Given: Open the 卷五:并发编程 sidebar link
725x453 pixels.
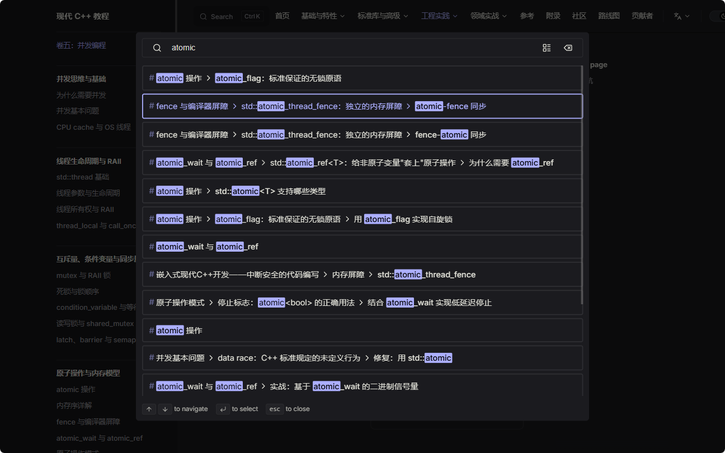Looking at the screenshot, I should (x=81, y=45).
